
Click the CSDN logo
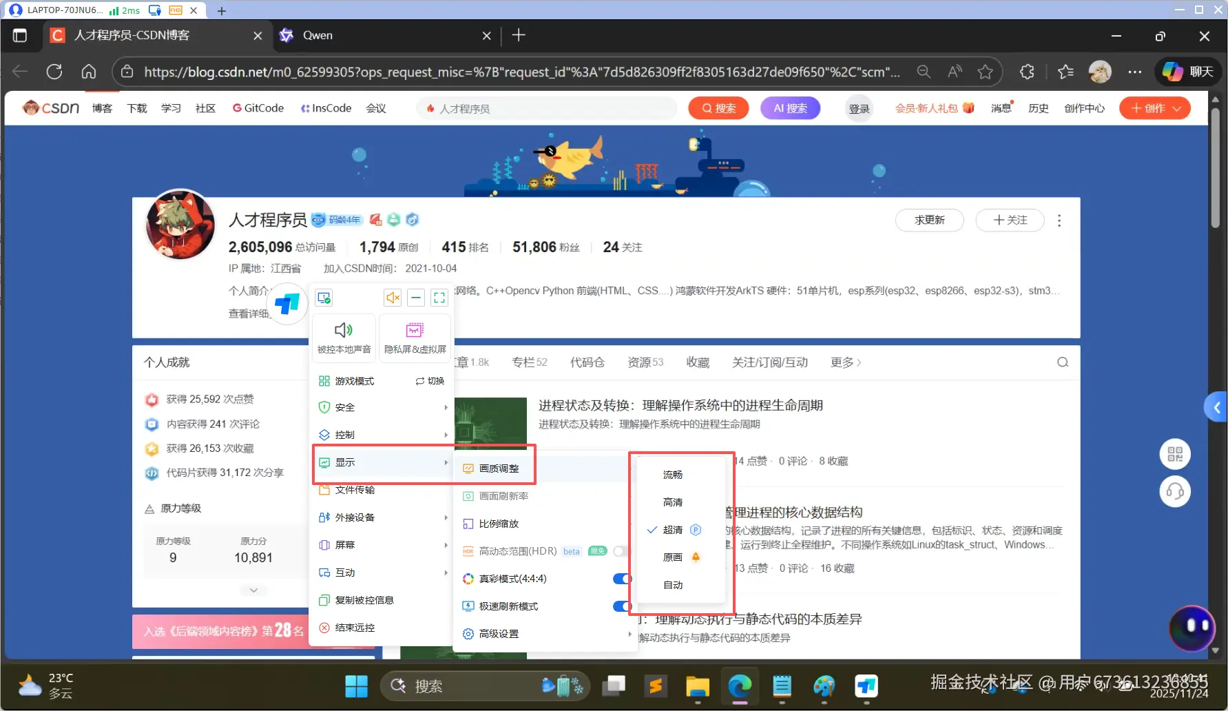coord(51,108)
